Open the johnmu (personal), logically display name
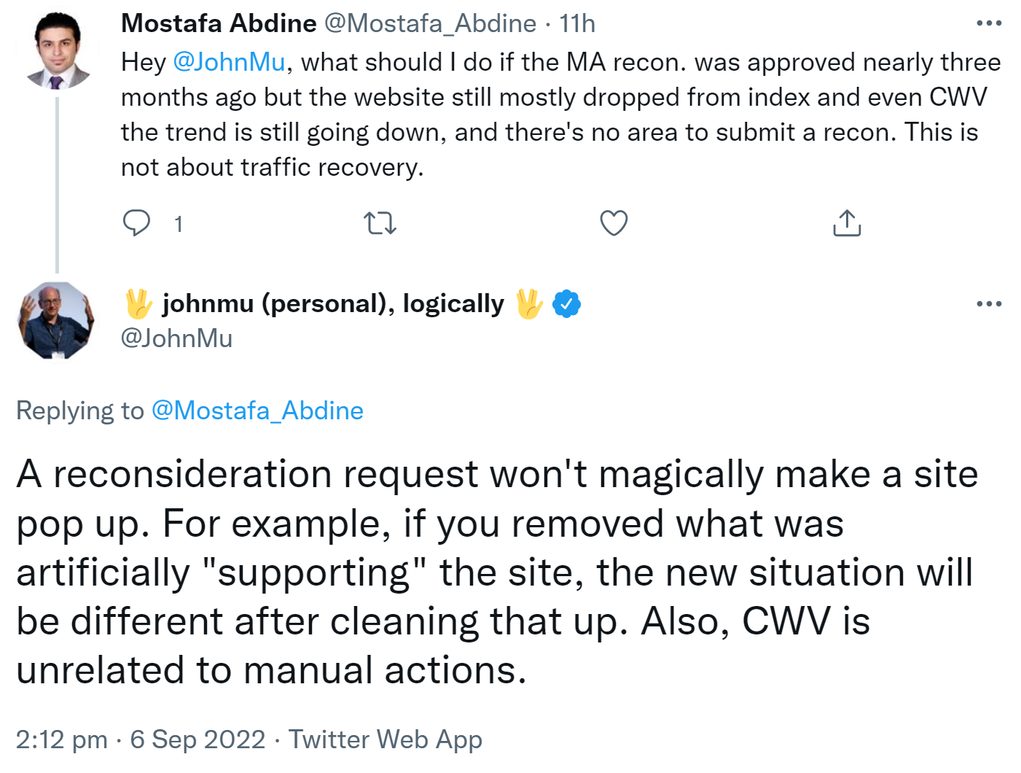Image resolution: width=1021 pixels, height=773 pixels. click(333, 303)
